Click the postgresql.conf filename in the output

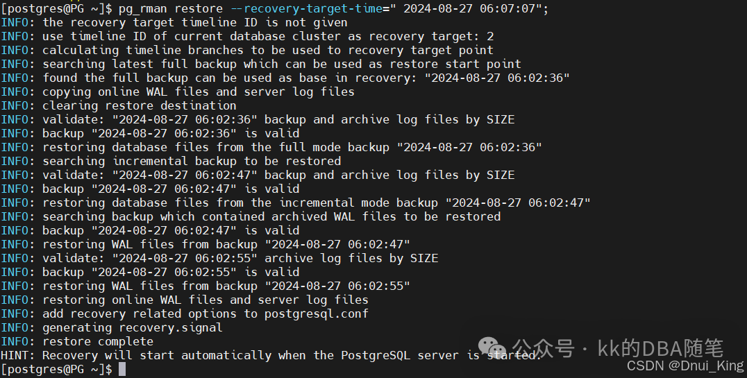317,313
